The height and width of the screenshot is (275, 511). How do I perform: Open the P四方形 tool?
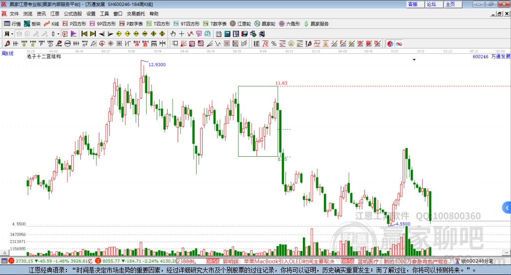coord(74,24)
